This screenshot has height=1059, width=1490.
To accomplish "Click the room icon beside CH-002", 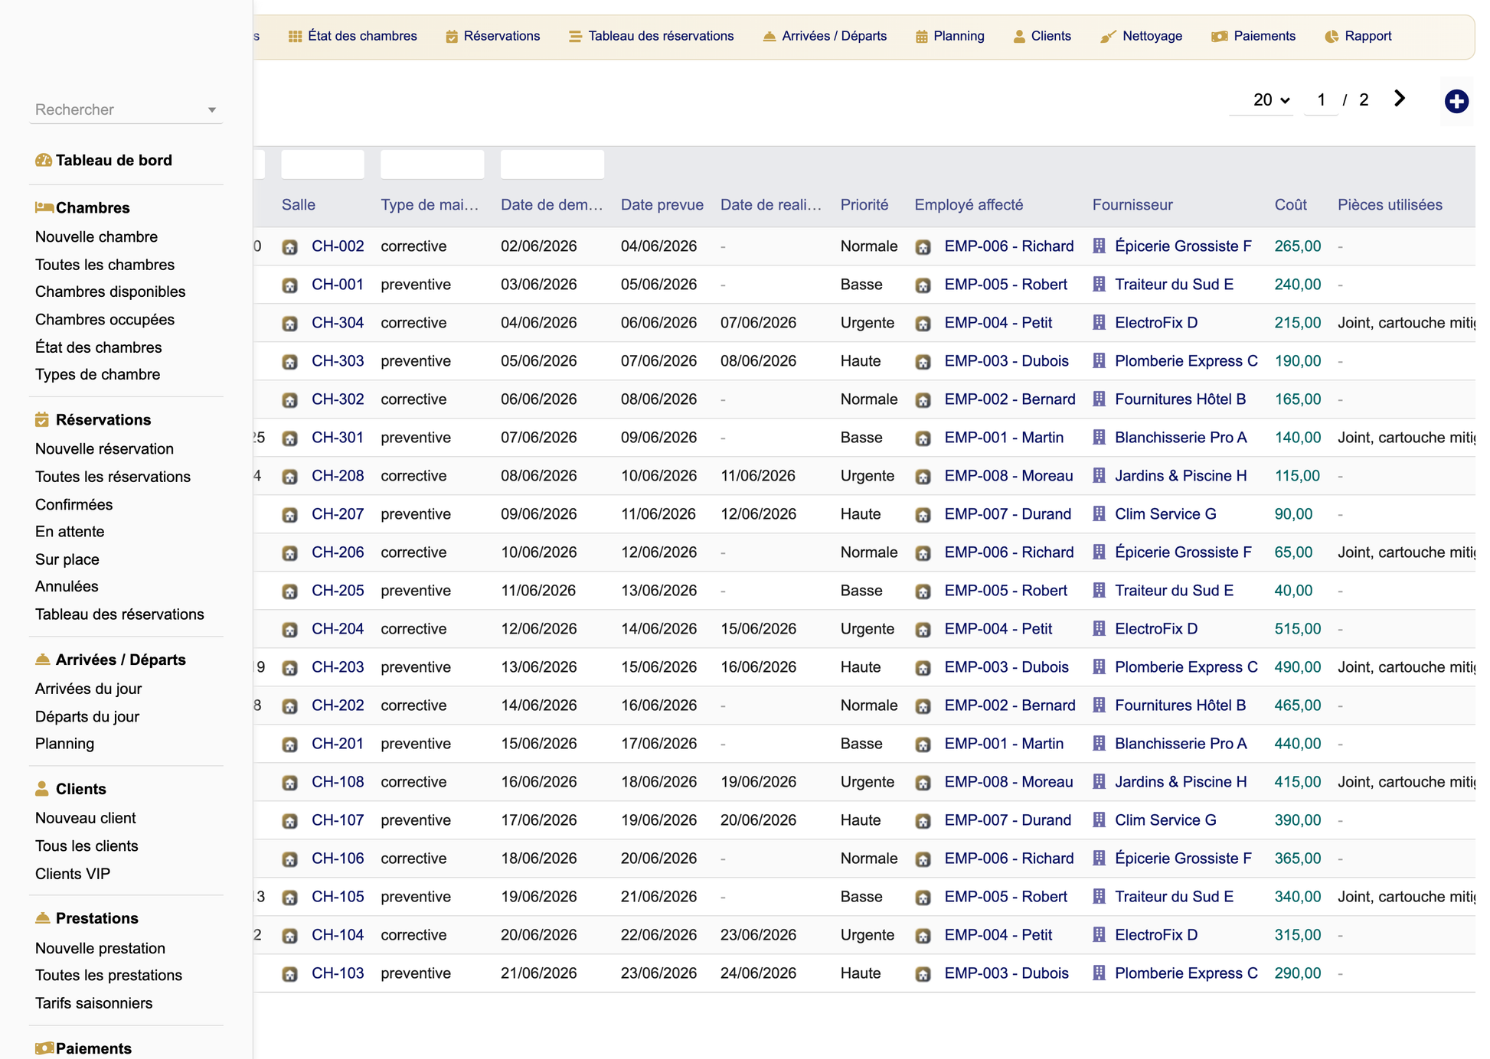I will point(289,247).
